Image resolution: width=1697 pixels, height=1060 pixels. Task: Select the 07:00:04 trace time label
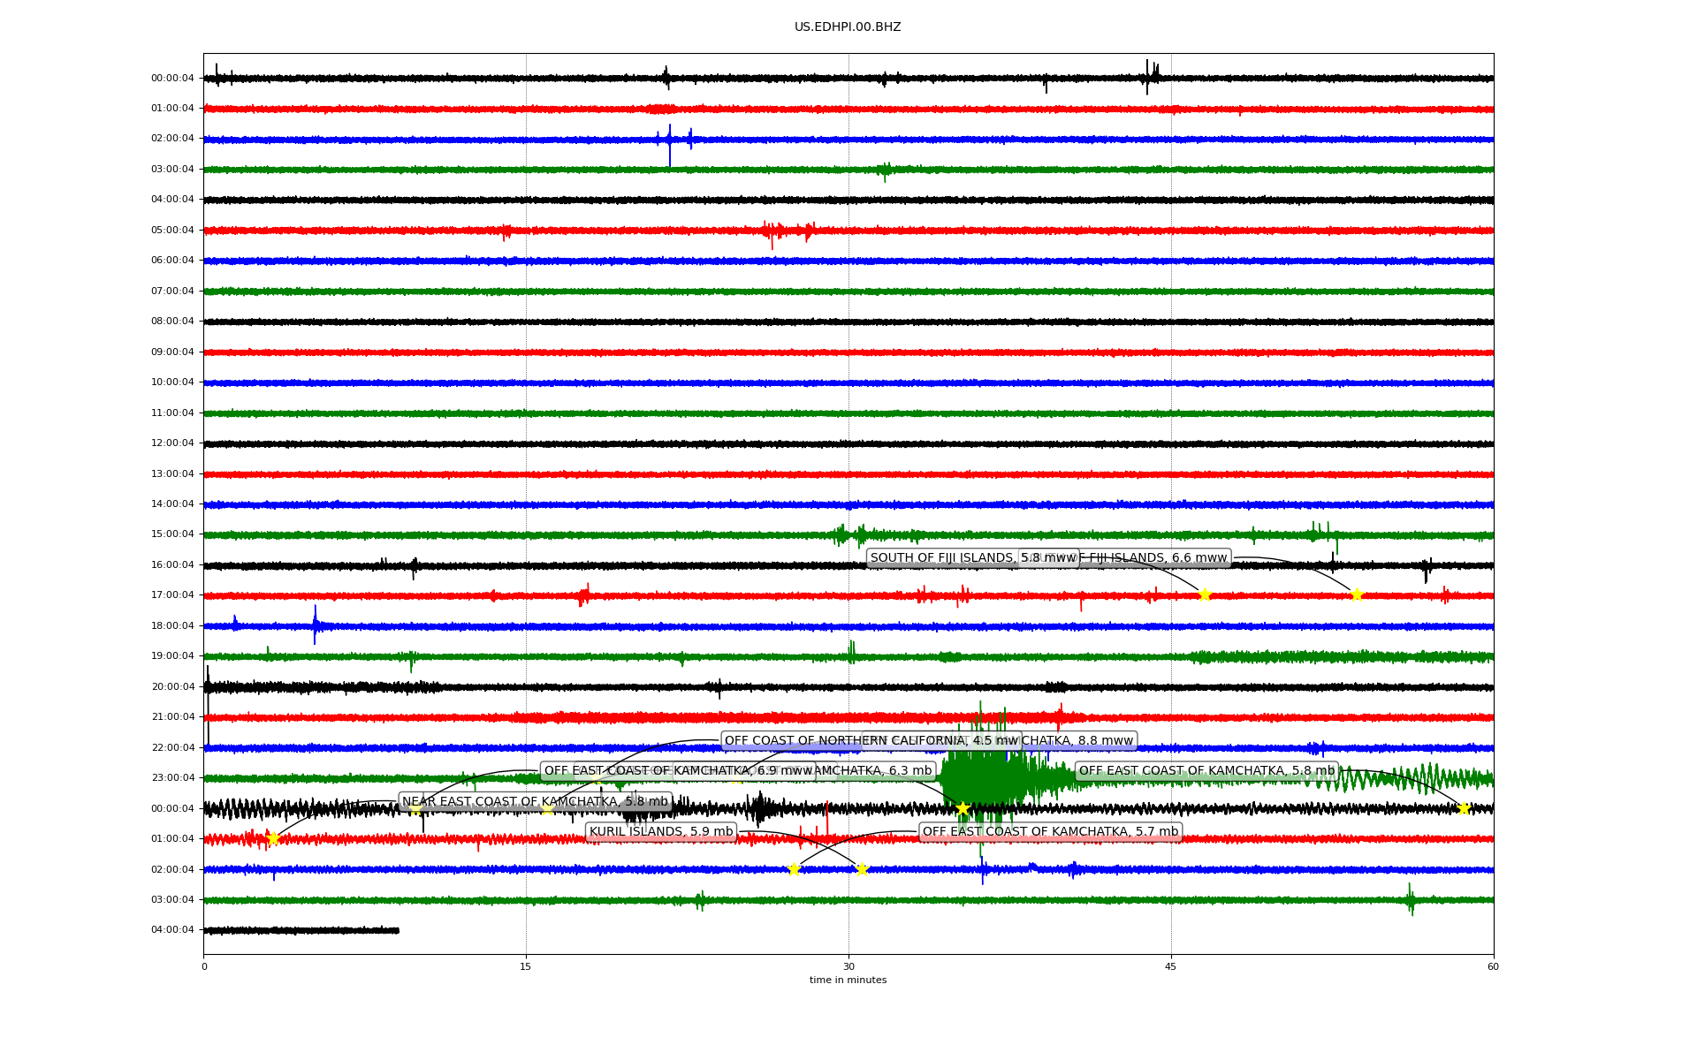coord(172,291)
